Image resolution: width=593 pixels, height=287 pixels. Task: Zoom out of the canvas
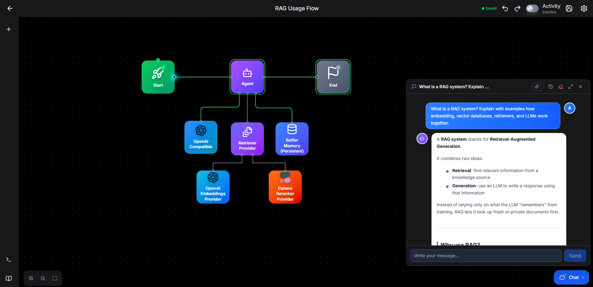(43, 278)
